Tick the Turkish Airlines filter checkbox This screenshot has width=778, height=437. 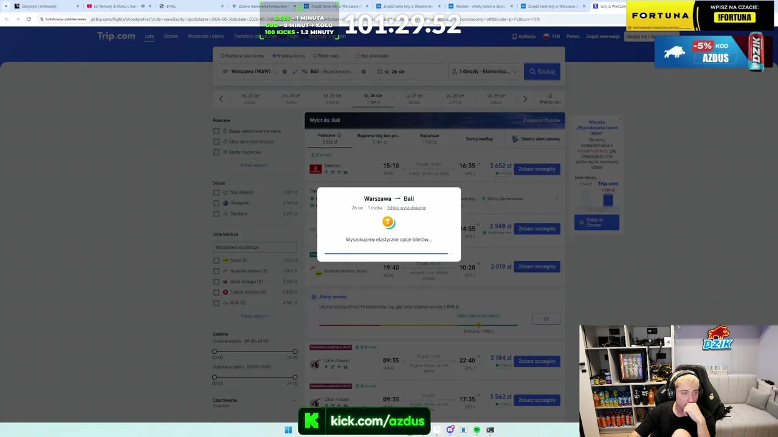click(216, 293)
